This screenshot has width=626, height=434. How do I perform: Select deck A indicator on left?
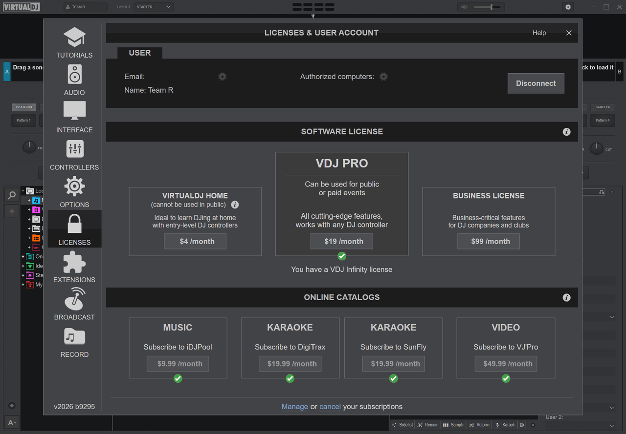[7, 71]
